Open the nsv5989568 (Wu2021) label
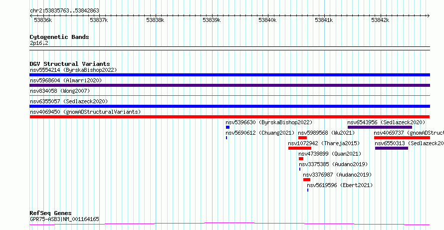Image resolution: width=444 pixels, height=230 pixels. coord(326,133)
